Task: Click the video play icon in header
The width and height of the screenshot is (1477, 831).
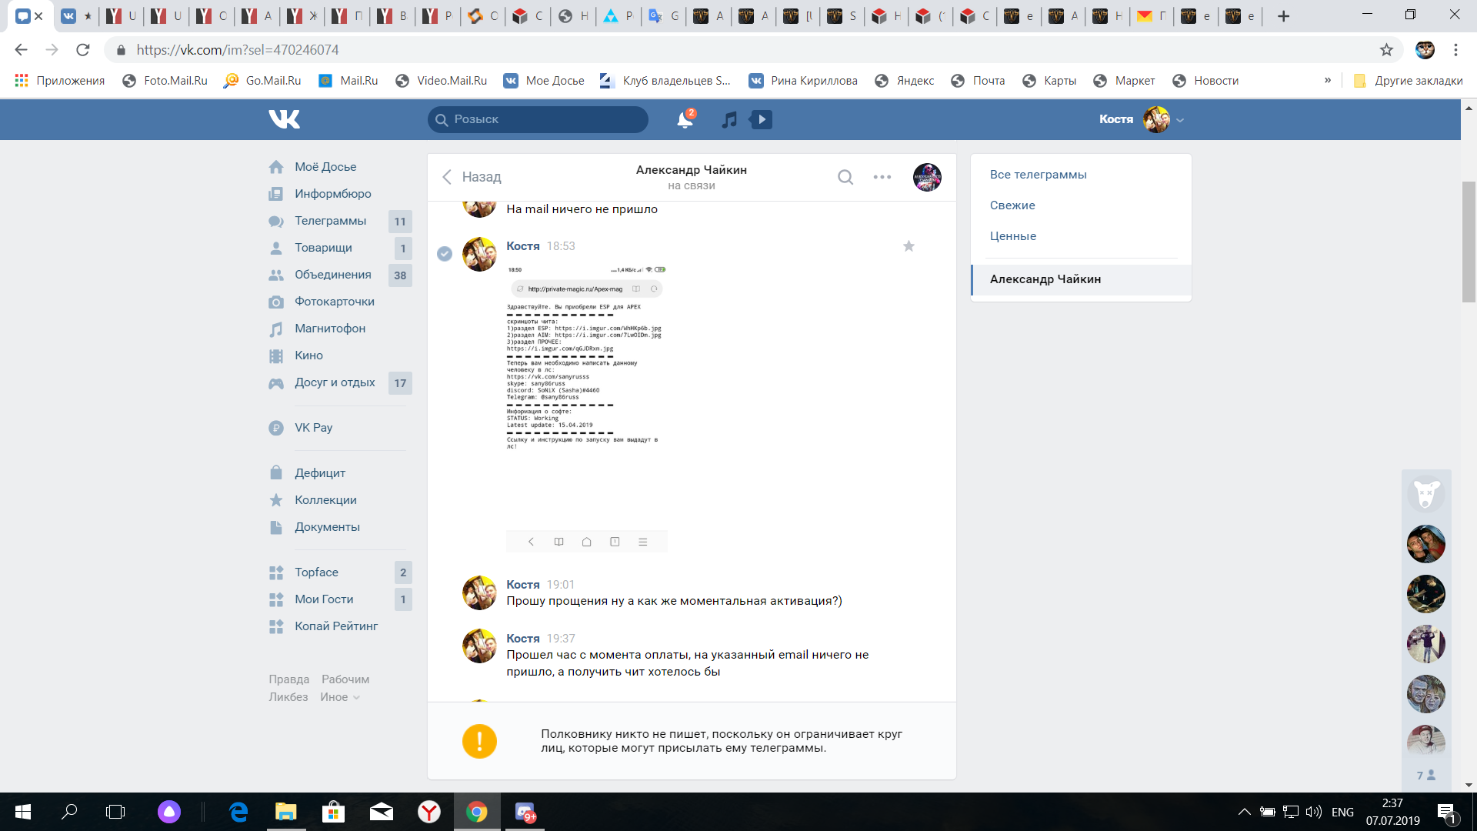Action: pos(761,119)
